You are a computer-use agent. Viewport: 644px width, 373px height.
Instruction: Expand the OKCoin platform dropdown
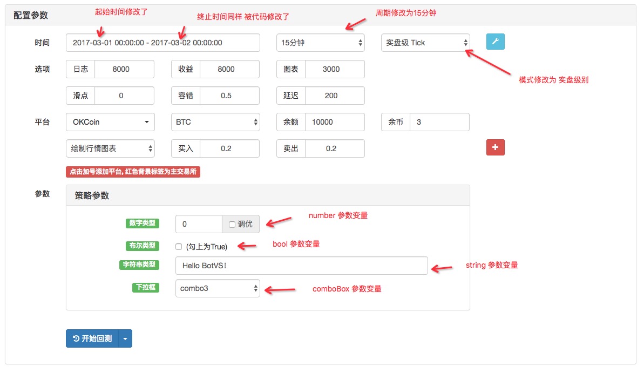click(110, 122)
